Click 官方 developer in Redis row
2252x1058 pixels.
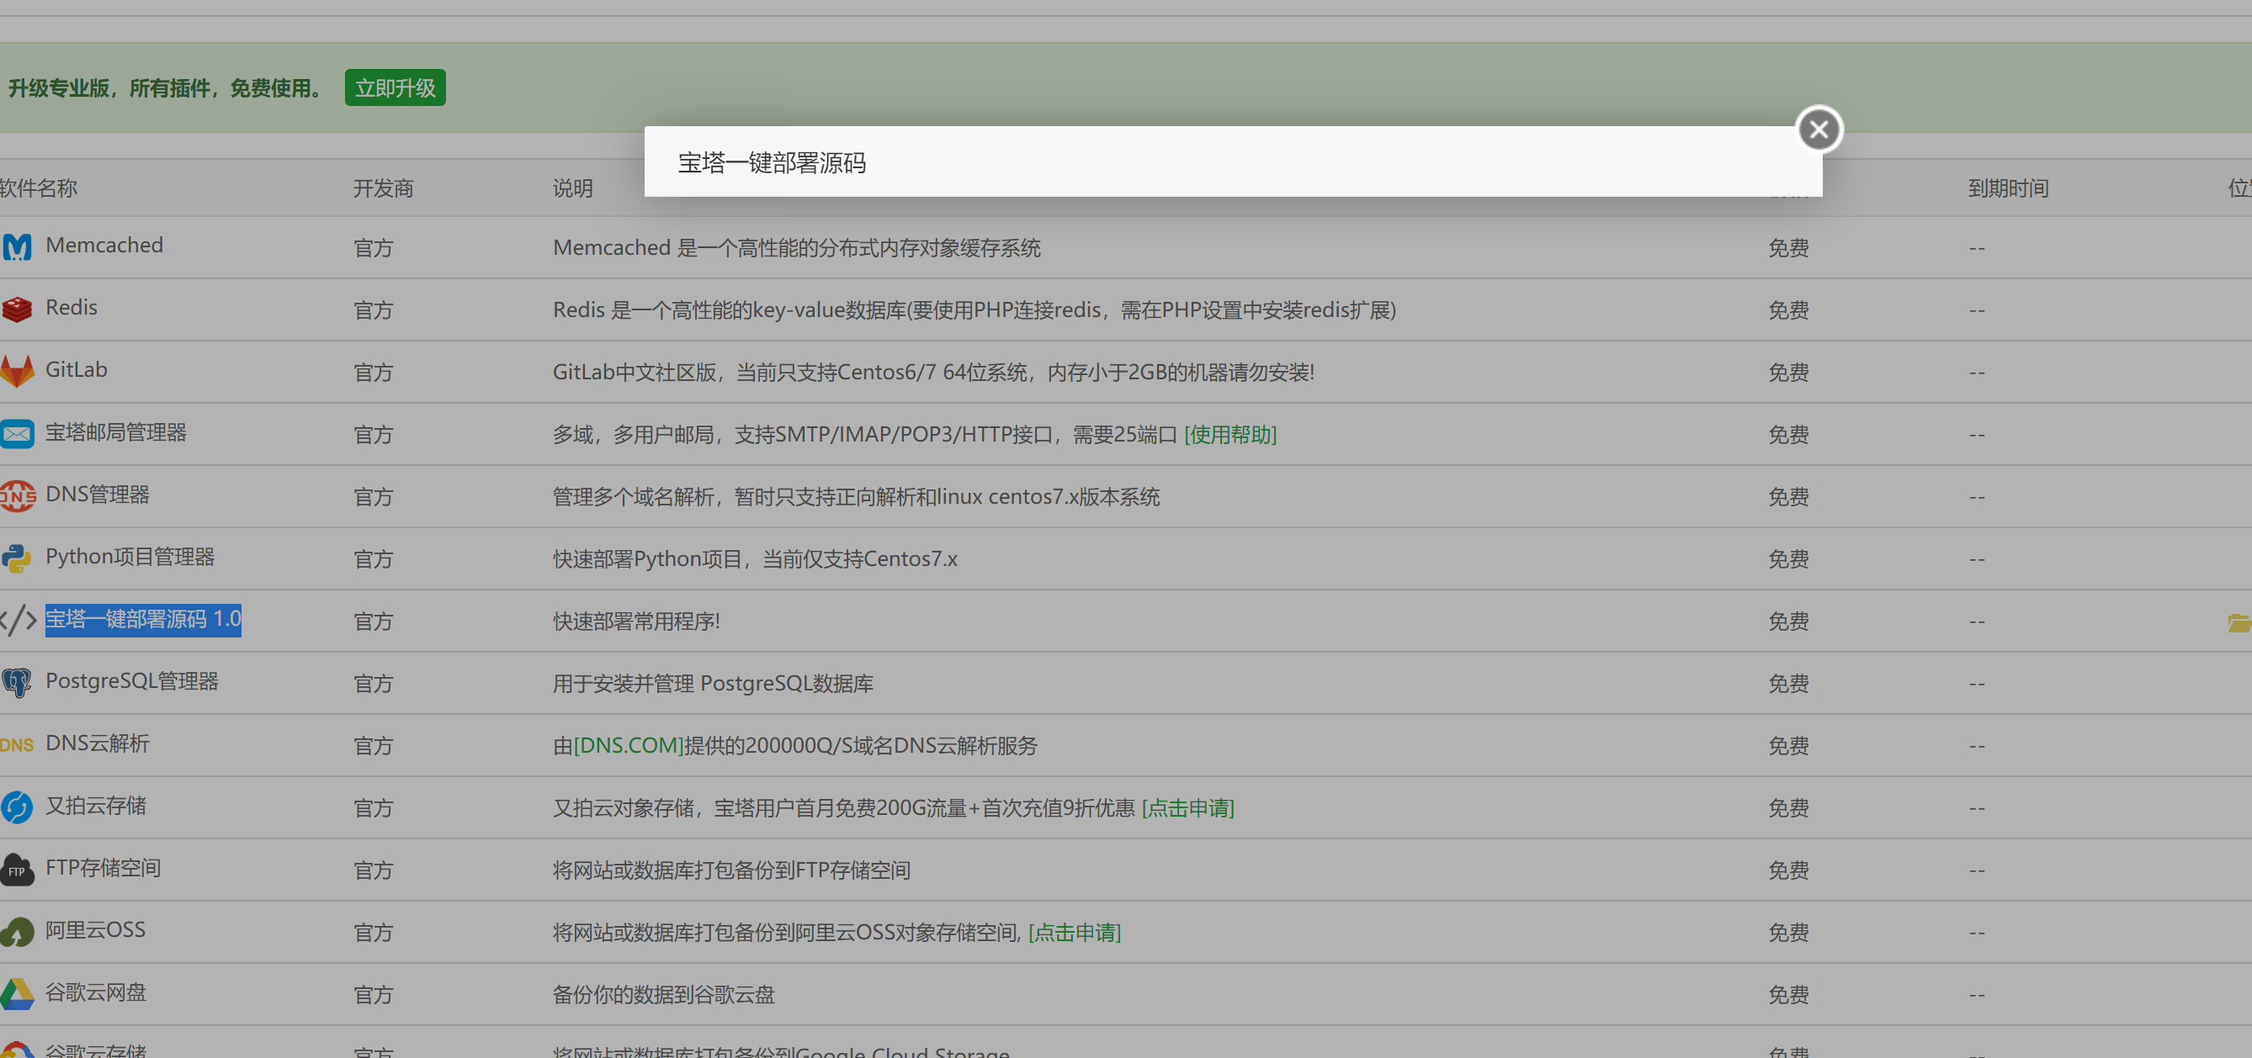click(x=374, y=310)
